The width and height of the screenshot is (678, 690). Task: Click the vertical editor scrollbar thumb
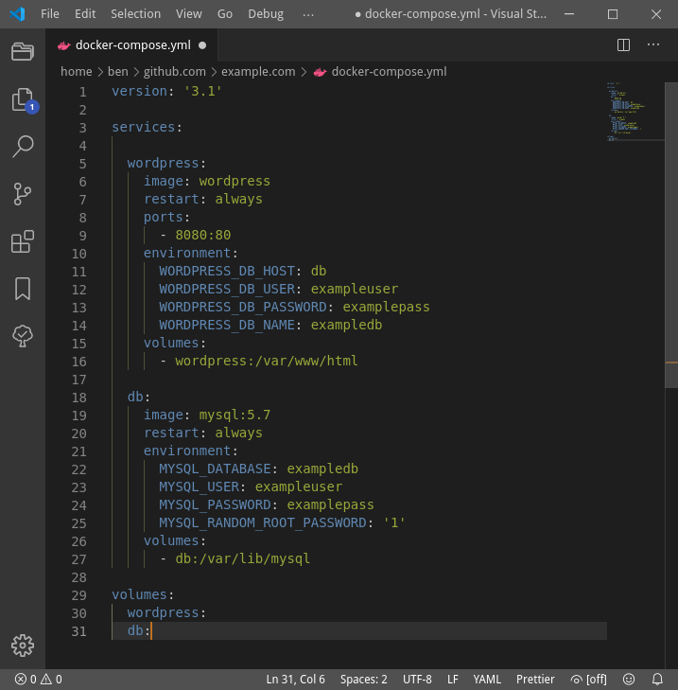(671, 235)
